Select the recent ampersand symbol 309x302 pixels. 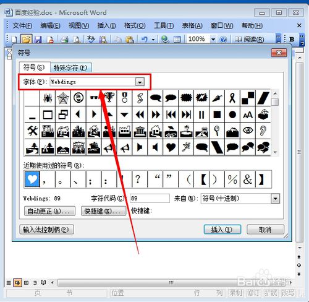(x=248, y=179)
